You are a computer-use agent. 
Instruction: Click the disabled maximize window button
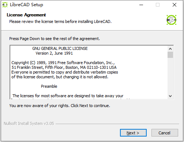[158, 5]
